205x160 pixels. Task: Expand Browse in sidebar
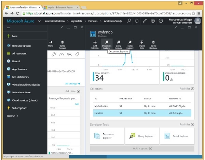click(12, 116)
